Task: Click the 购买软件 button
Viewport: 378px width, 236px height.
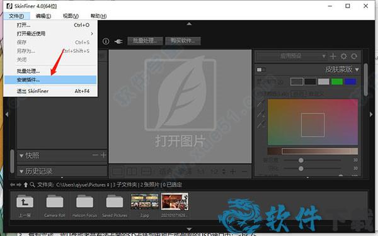Action: [x=183, y=41]
